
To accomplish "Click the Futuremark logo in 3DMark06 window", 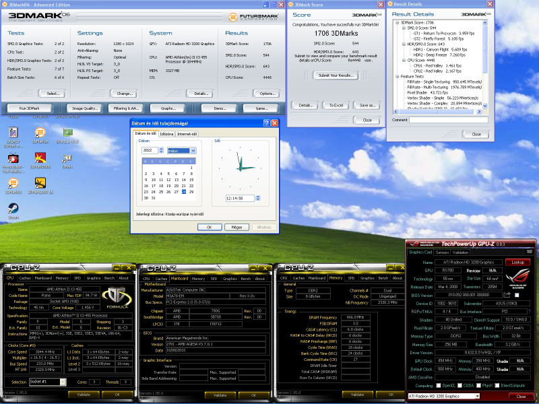I will [x=253, y=18].
